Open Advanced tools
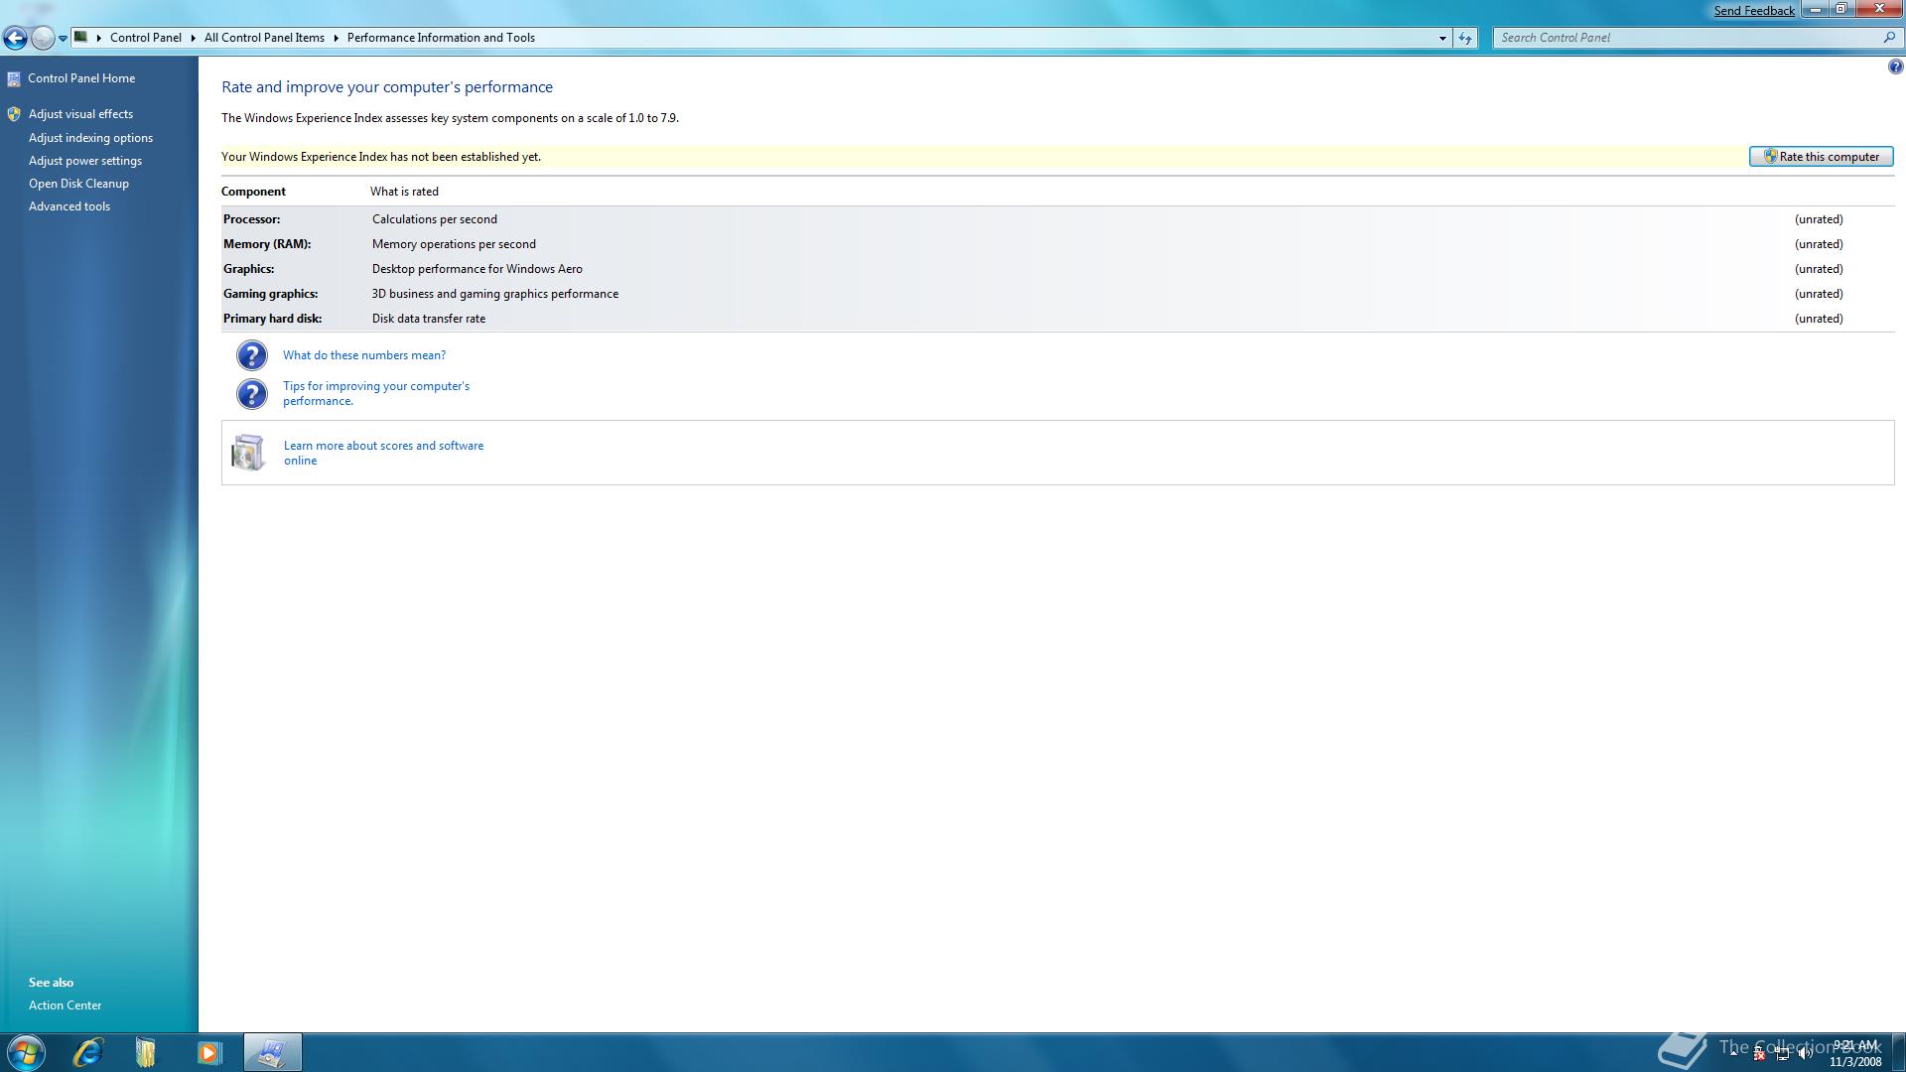Viewport: 1906px width, 1072px height. point(69,206)
